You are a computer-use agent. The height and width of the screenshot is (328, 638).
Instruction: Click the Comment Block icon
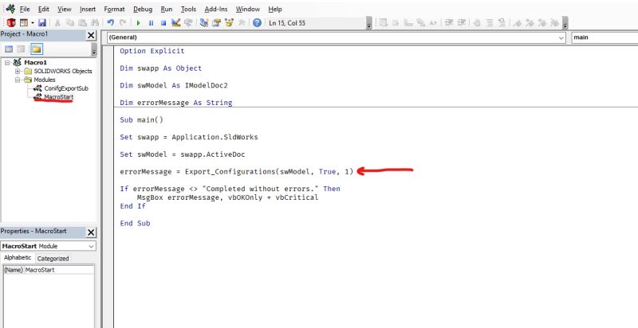tap(490, 23)
